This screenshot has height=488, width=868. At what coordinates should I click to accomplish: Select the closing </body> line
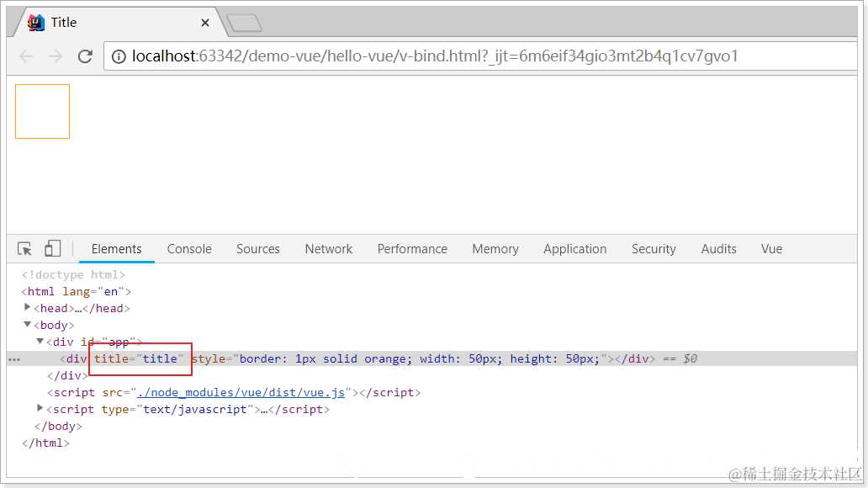click(x=58, y=426)
